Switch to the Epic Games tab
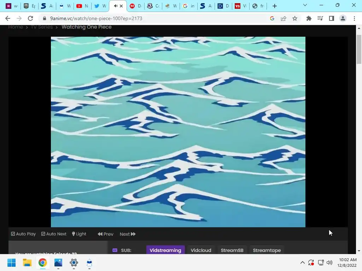This screenshot has width=362, height=271. pos(29,6)
